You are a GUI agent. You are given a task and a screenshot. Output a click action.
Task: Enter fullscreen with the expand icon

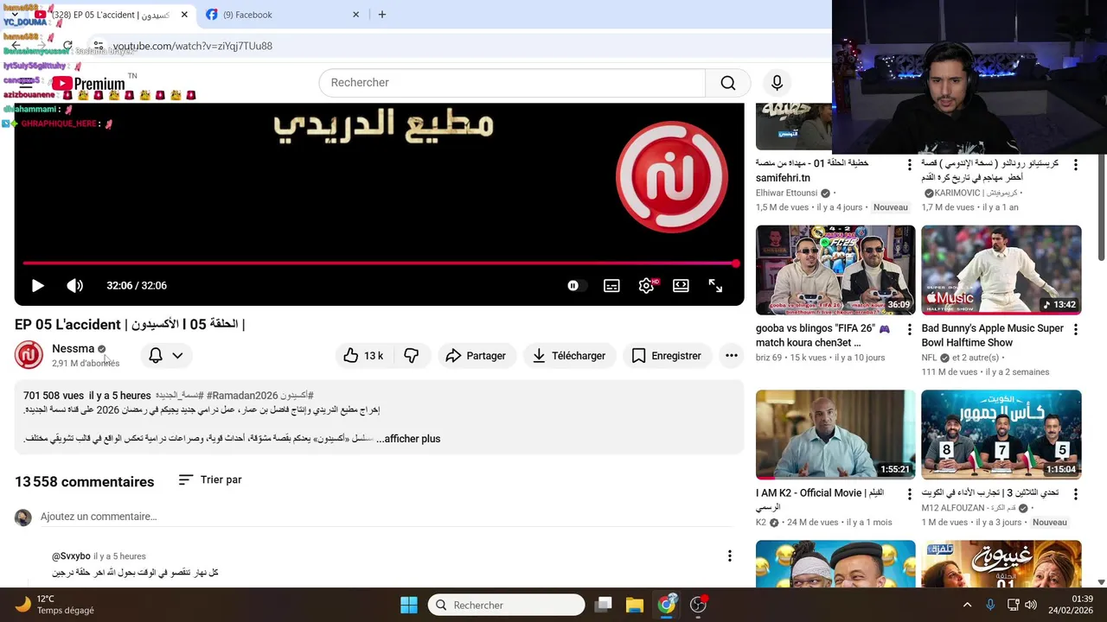715,286
